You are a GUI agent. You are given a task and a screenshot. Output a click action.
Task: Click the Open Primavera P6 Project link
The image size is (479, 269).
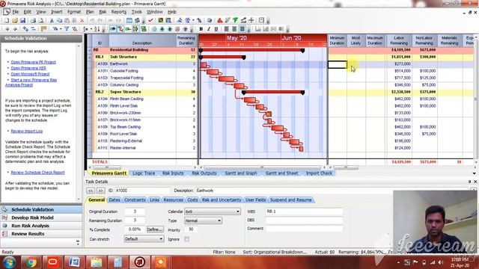tap(33, 62)
